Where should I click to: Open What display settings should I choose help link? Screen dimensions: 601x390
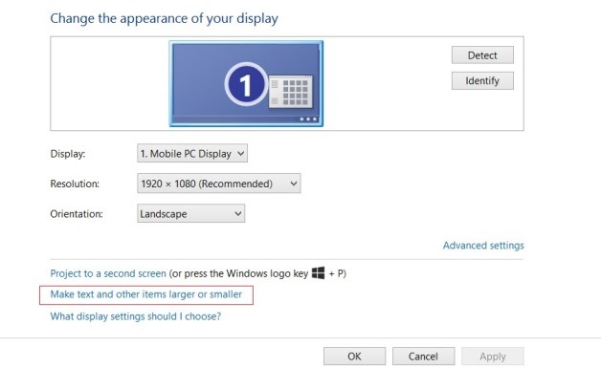coord(135,316)
